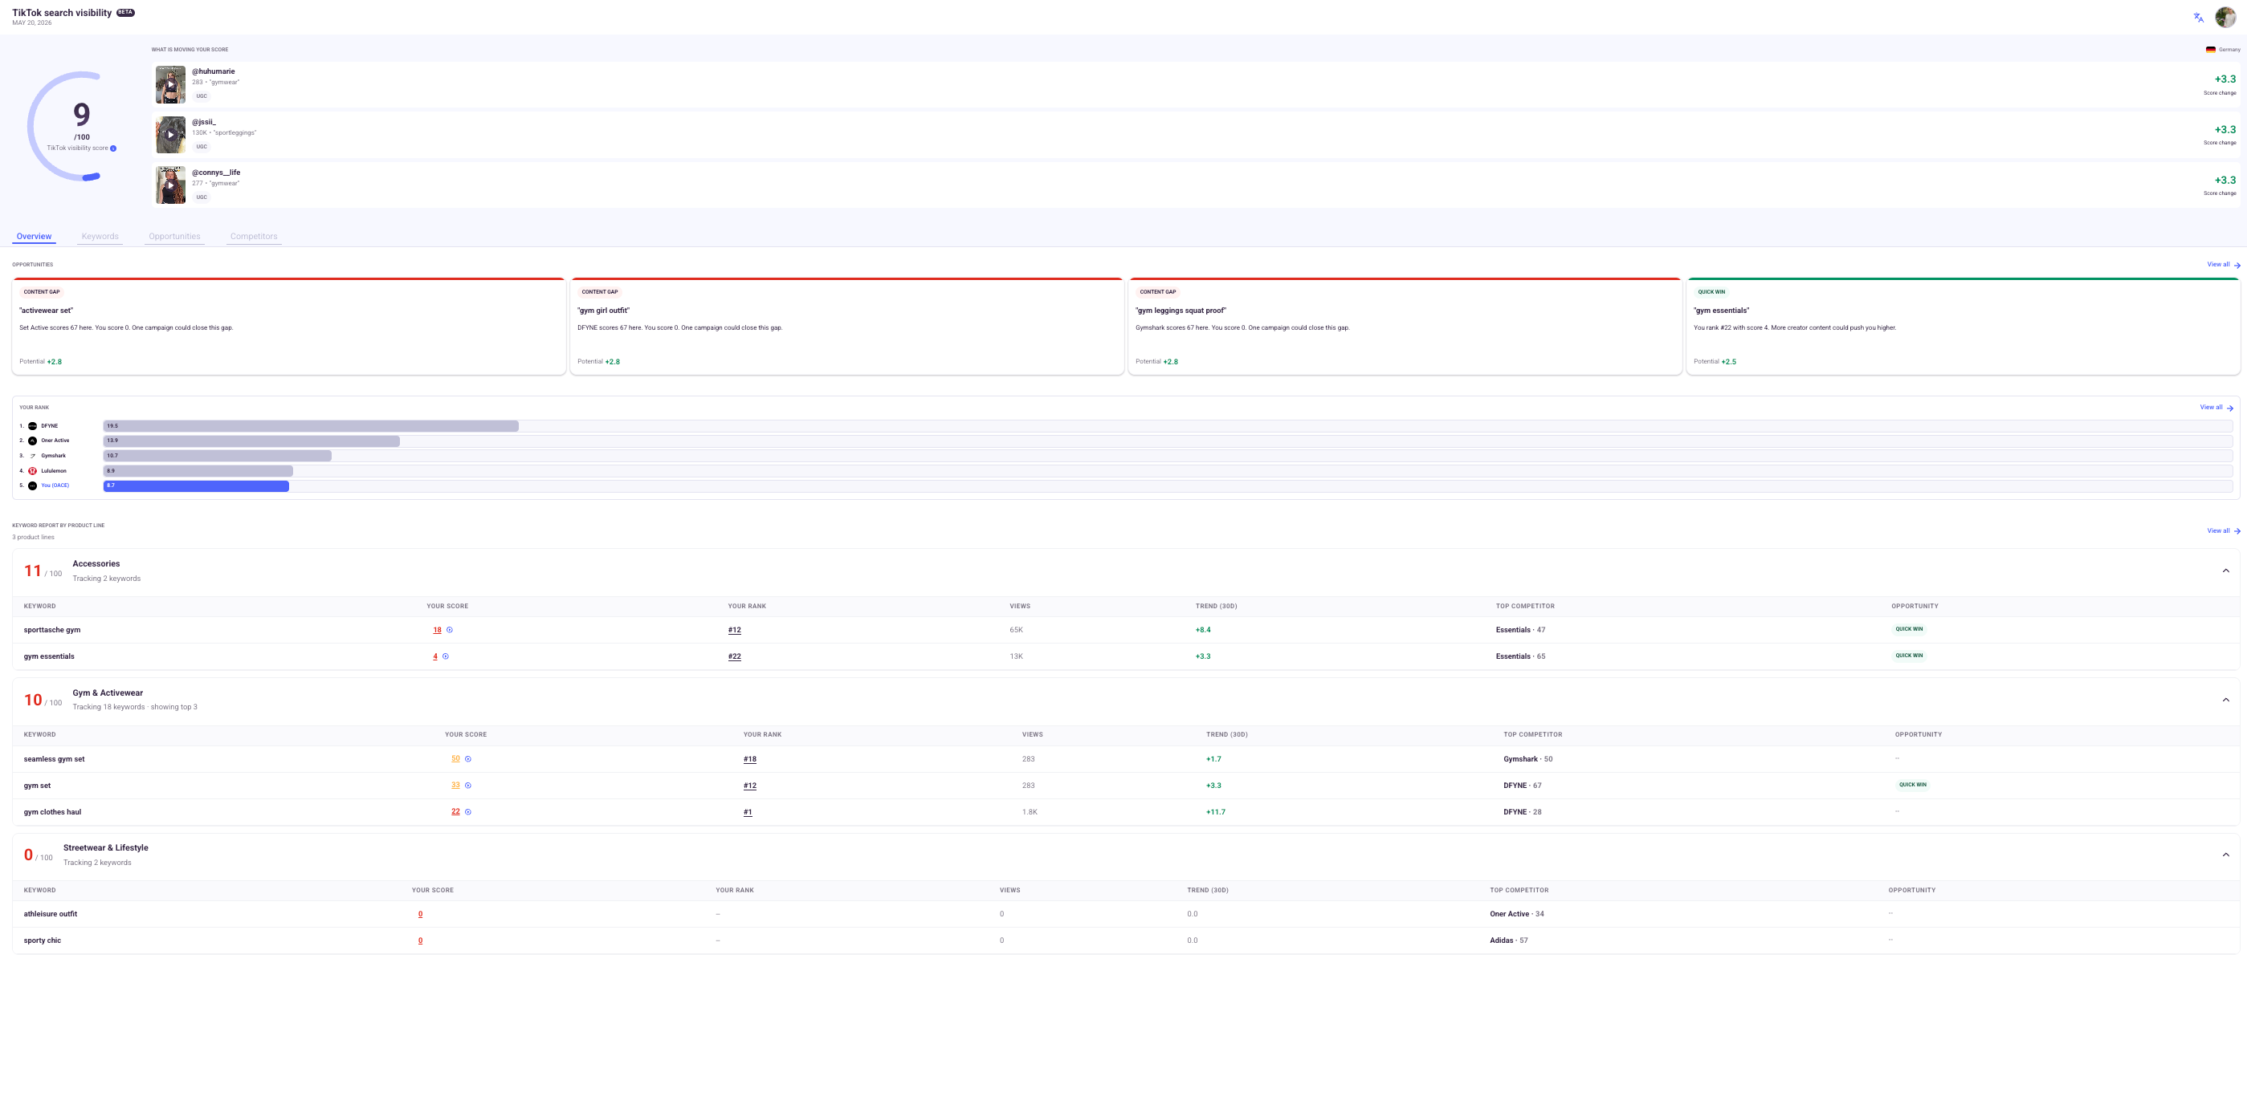Image resolution: width=2247 pixels, height=1117 pixels.
Task: Click the translate language icon
Action: click(x=2198, y=18)
